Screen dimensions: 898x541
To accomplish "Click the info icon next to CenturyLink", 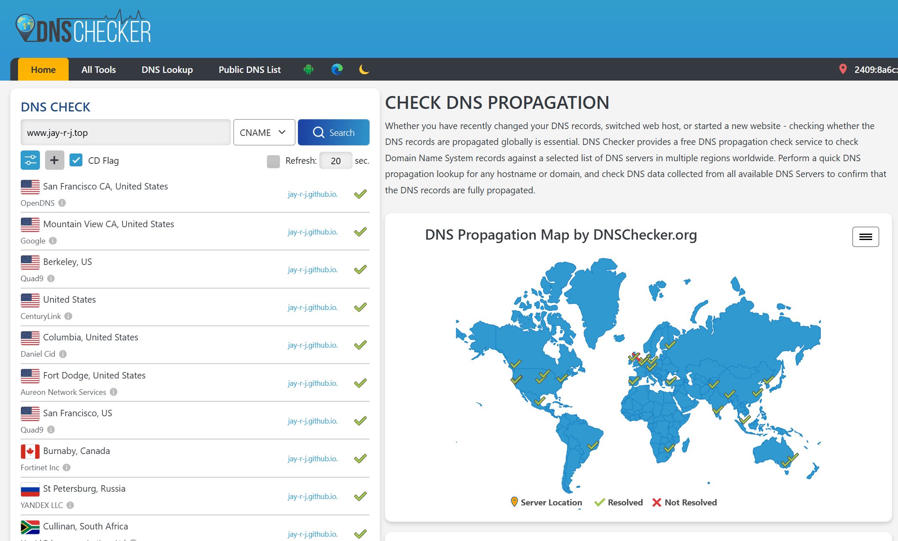I will pos(68,316).
